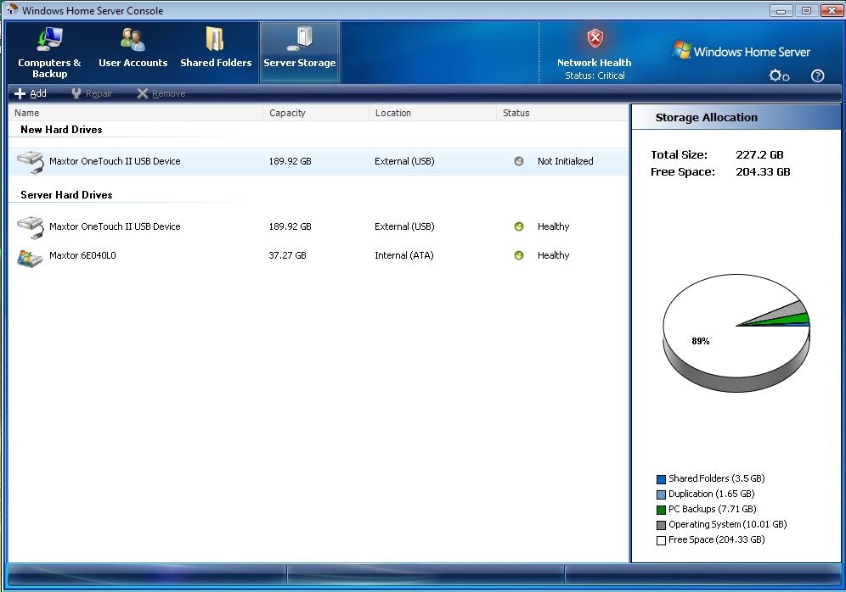Click the blue Shared Folders legend swatch

(x=661, y=479)
